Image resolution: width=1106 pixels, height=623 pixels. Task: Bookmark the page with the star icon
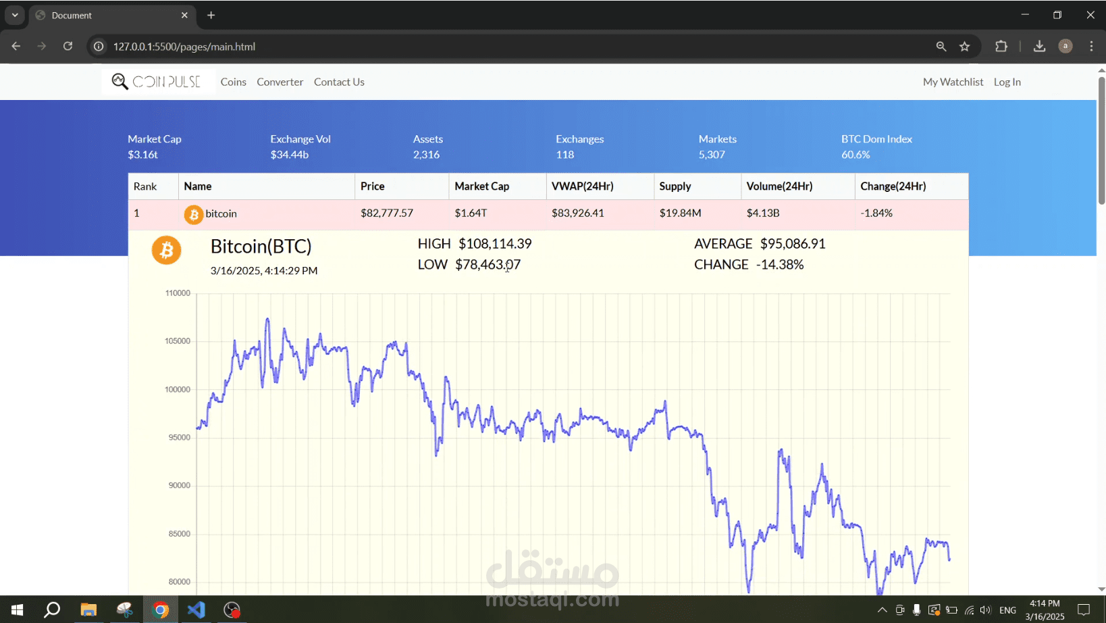[965, 46]
